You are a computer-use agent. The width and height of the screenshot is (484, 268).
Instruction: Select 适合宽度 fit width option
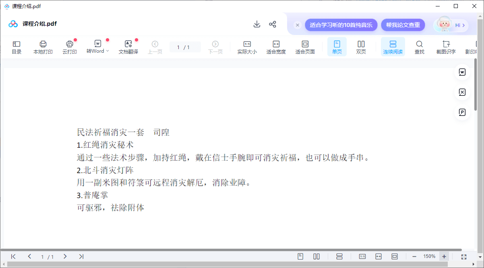coord(276,47)
